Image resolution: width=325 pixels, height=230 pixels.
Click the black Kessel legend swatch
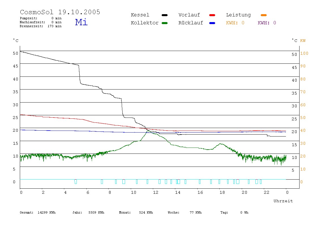[164, 15]
